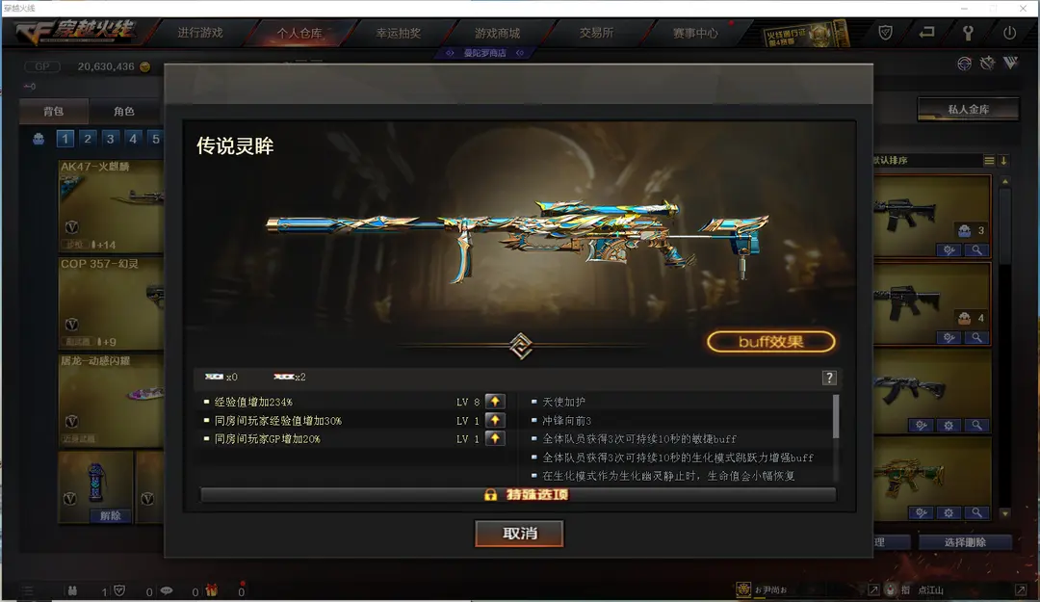Click the 选择删除 button
This screenshot has height=602, width=1040.
[x=965, y=542]
